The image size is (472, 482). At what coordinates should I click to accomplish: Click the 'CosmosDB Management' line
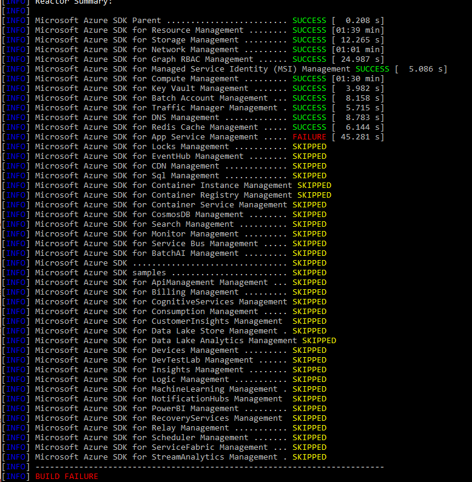tap(164, 215)
